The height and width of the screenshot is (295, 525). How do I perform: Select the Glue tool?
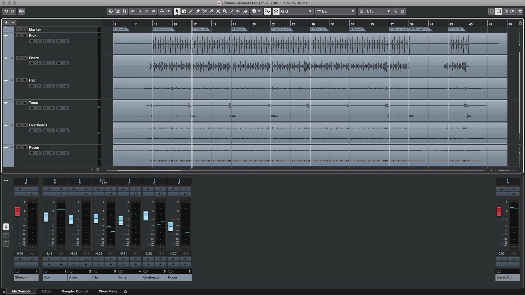click(211, 11)
